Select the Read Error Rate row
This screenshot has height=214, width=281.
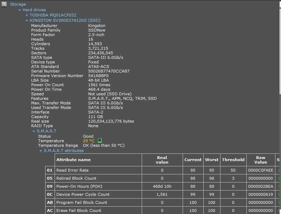pyautogui.click(x=163, y=170)
